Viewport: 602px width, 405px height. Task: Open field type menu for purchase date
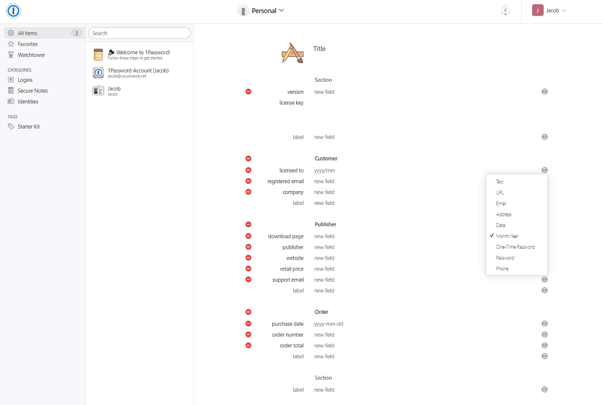tap(544, 324)
